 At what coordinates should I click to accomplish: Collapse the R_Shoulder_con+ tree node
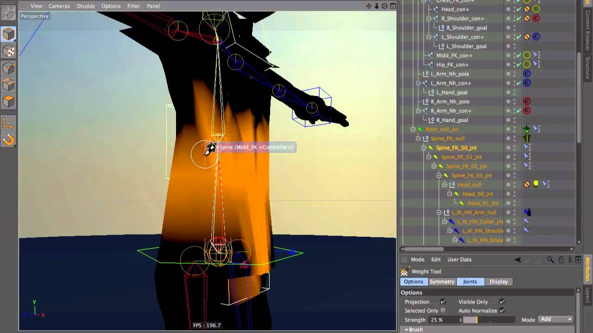tap(429, 18)
